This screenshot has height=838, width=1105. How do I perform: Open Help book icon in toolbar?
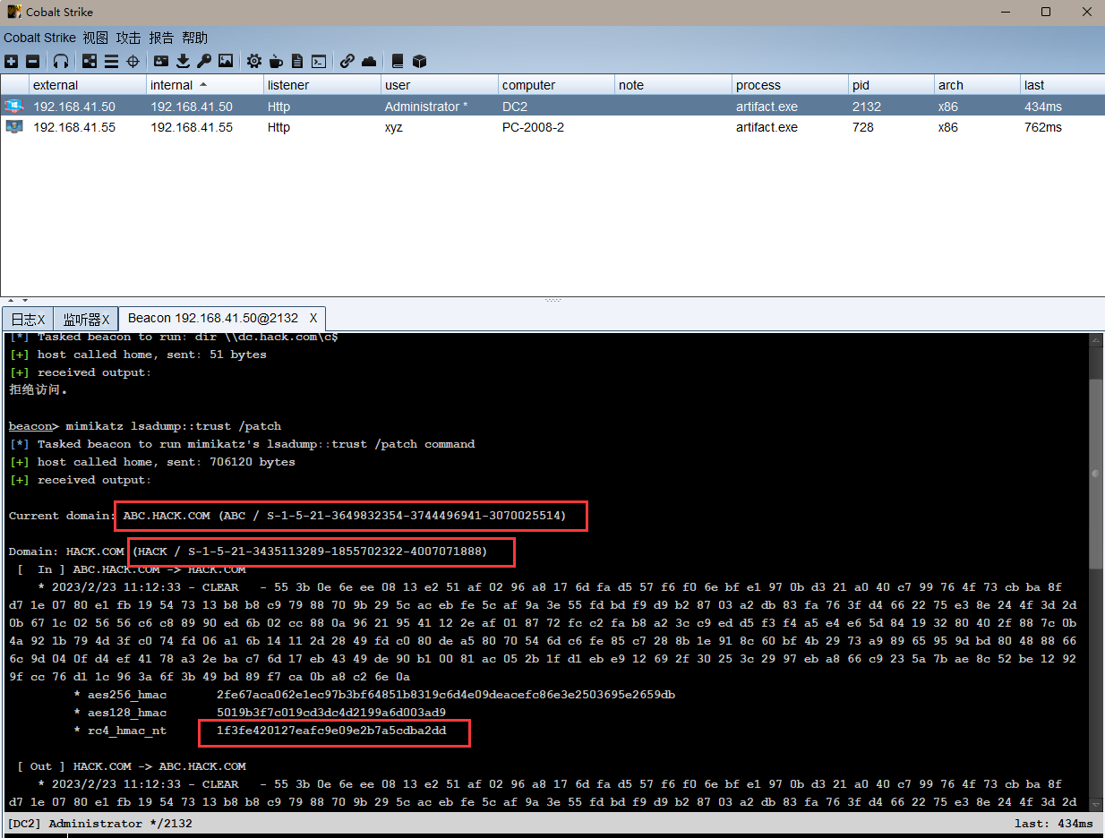pyautogui.click(x=398, y=61)
